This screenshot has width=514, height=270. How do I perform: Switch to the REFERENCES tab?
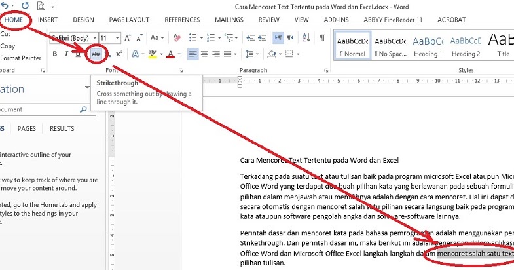(182, 20)
